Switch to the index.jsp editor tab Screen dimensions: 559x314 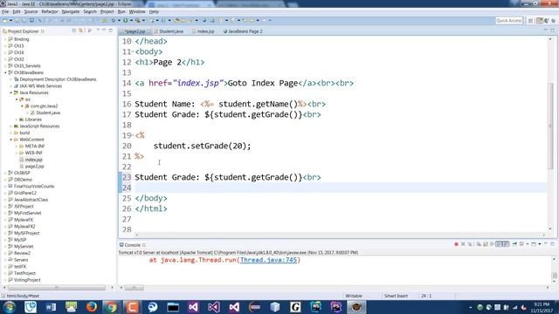(204, 31)
